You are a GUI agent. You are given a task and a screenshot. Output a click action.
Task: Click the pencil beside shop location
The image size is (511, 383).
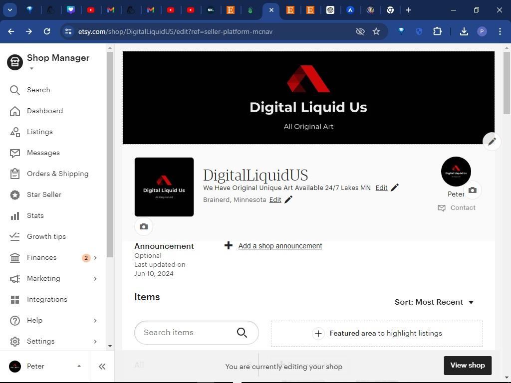[288, 199]
